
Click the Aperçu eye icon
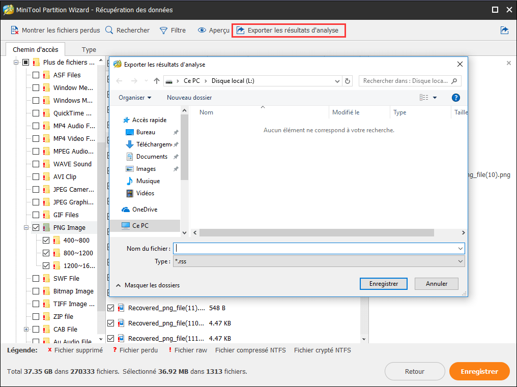pyautogui.click(x=202, y=31)
